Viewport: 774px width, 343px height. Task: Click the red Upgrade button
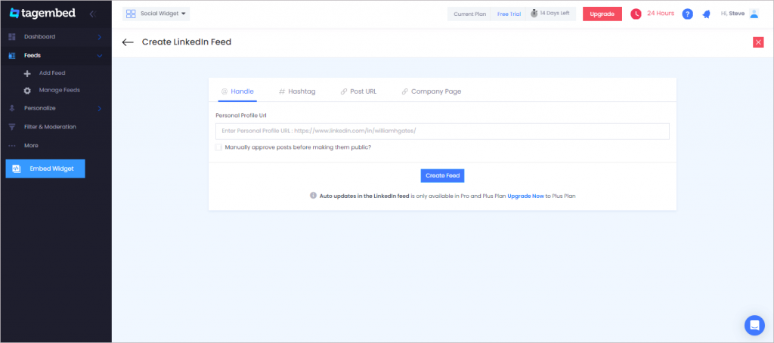click(x=602, y=14)
